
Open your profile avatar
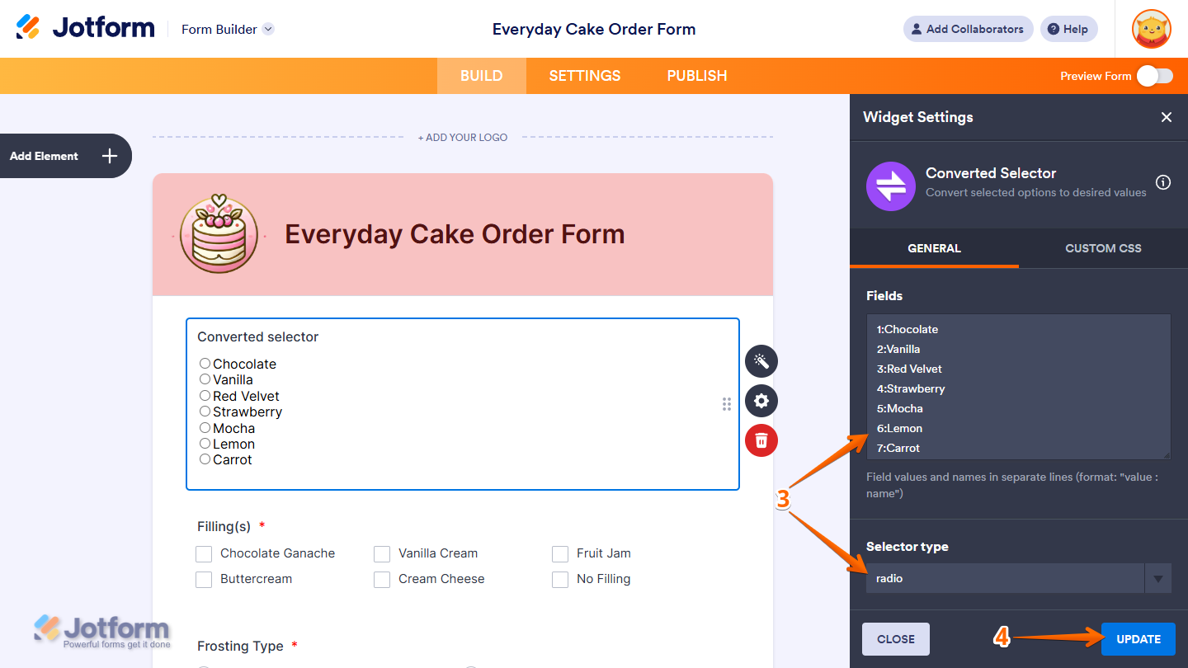click(1150, 29)
